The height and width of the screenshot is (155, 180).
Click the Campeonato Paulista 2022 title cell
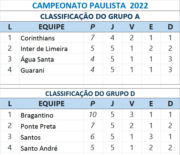[x=90, y=5]
